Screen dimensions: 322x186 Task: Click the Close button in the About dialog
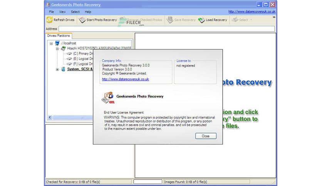(x=206, y=136)
